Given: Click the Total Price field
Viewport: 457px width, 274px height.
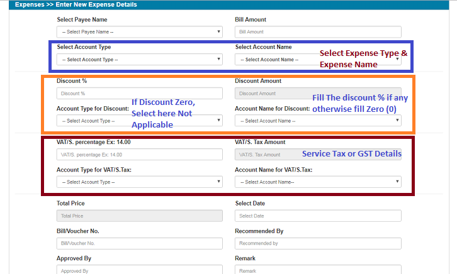Looking at the screenshot, I should click(139, 216).
